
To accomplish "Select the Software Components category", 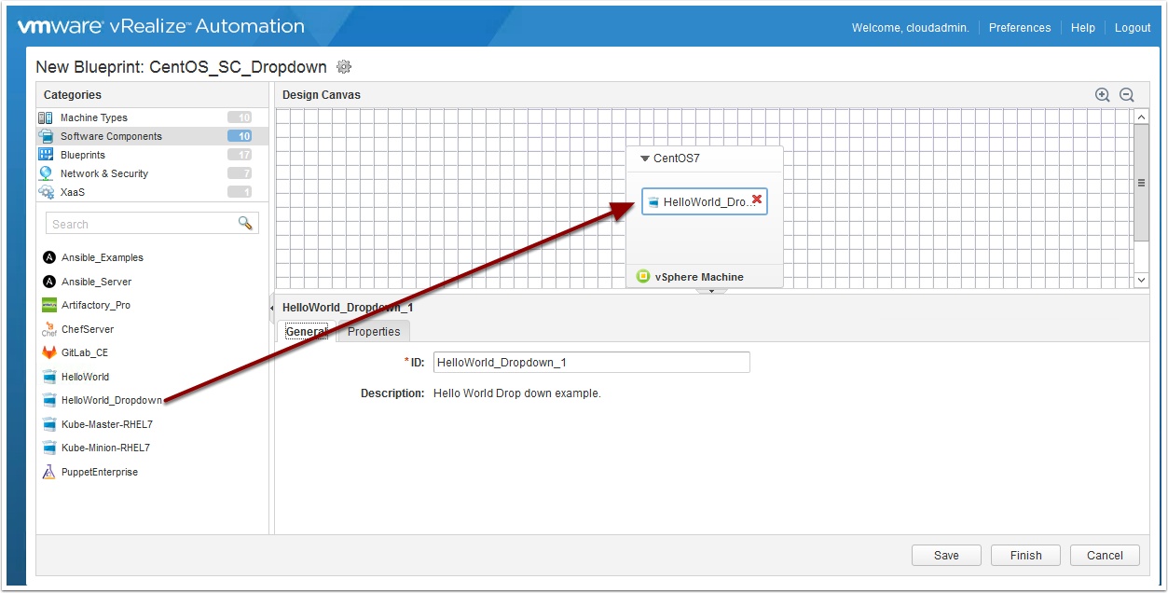I will coord(152,136).
